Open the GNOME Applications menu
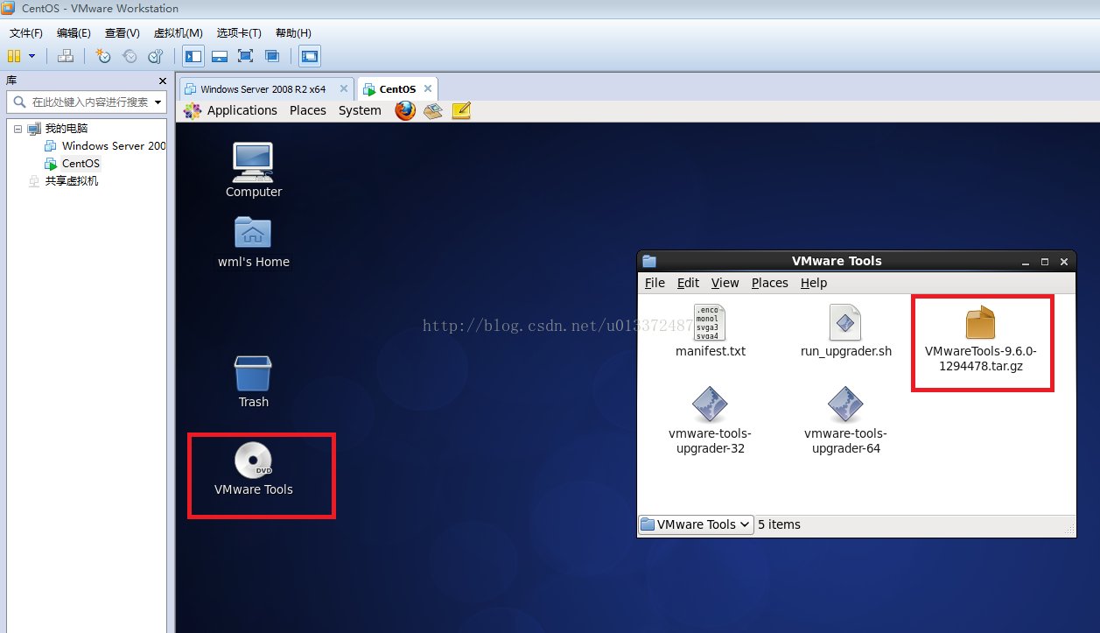Screen dimensions: 1100x633 [242, 110]
